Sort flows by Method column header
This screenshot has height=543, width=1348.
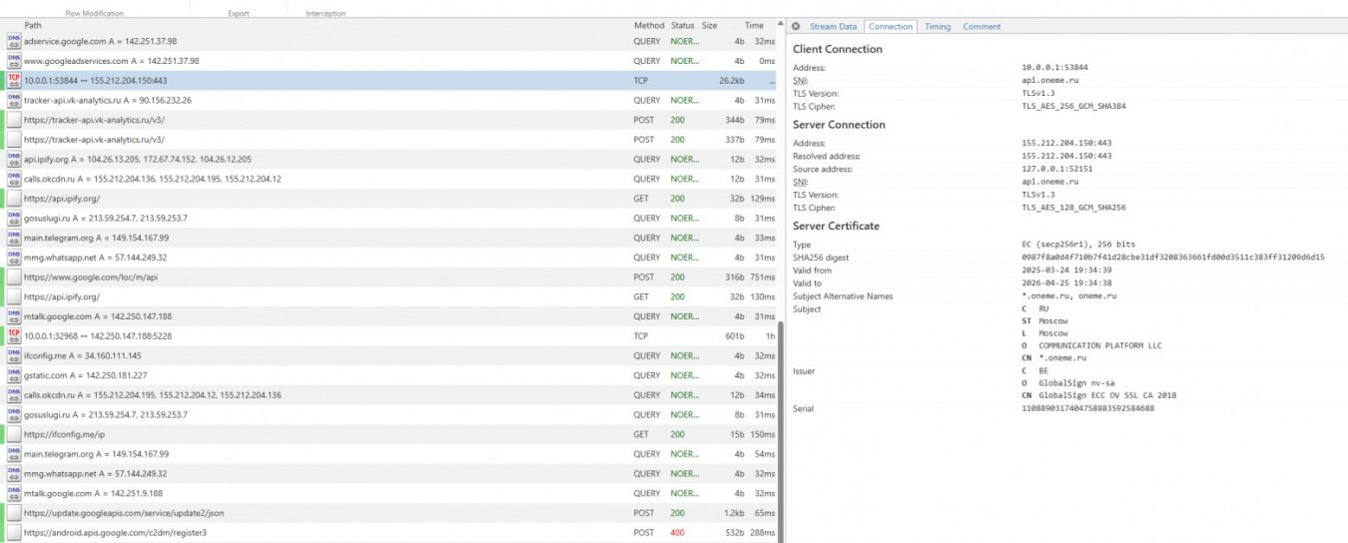[x=648, y=25]
